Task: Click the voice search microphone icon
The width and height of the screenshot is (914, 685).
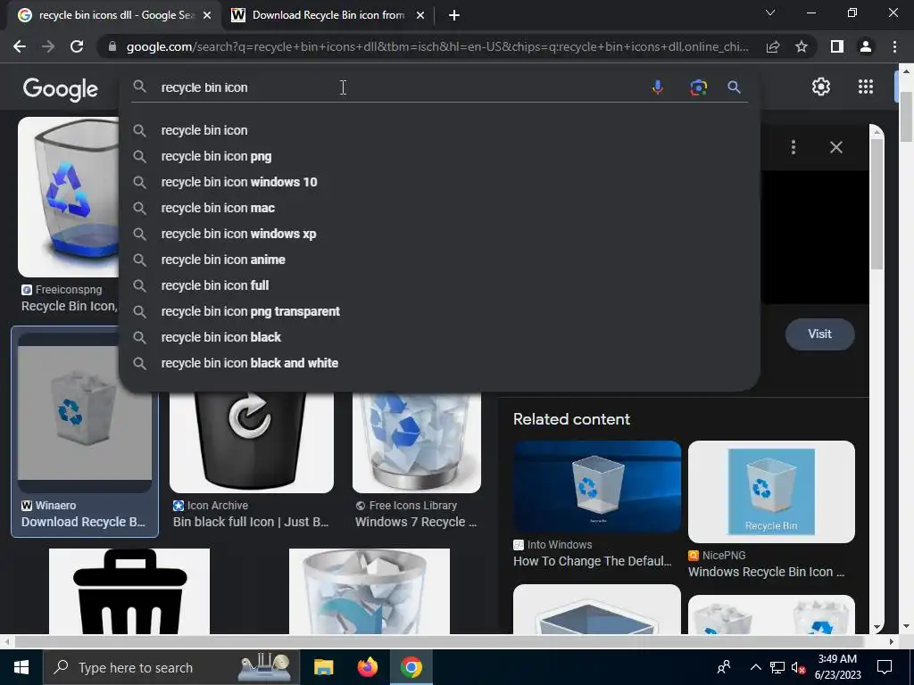Action: (x=658, y=87)
